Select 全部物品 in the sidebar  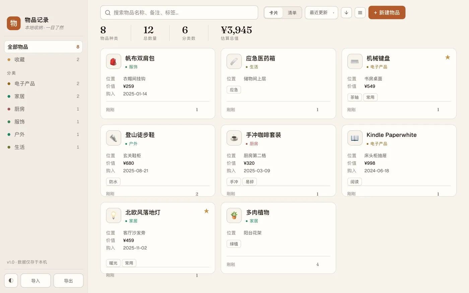(x=43, y=47)
